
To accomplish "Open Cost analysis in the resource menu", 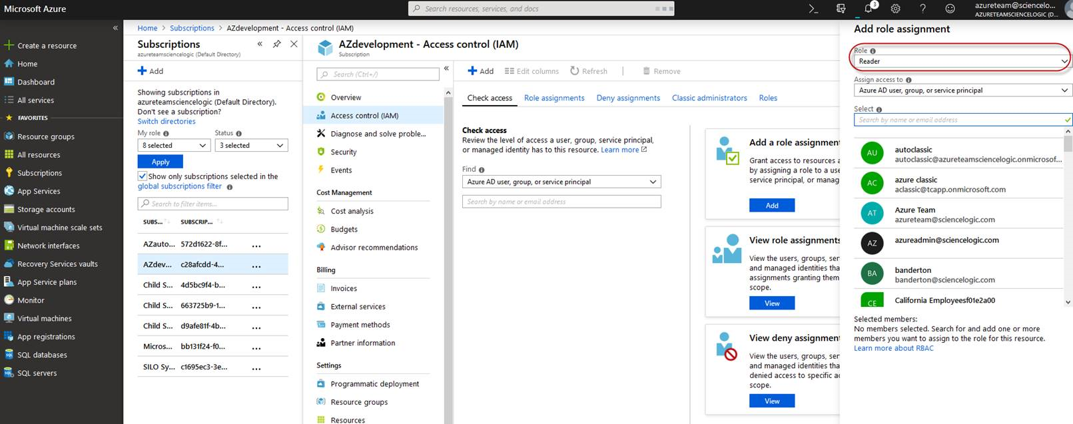I will 352,211.
